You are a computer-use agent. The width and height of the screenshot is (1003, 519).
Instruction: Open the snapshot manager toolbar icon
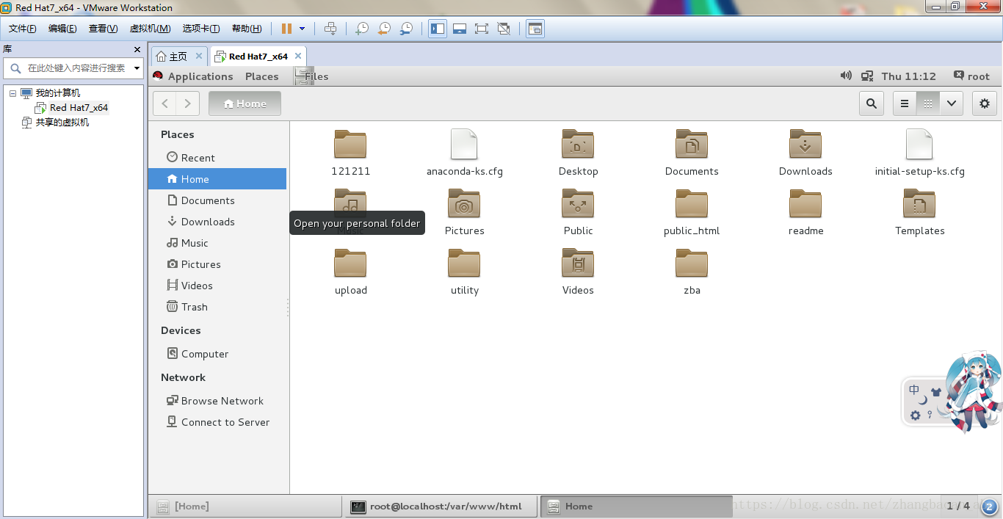click(x=406, y=29)
